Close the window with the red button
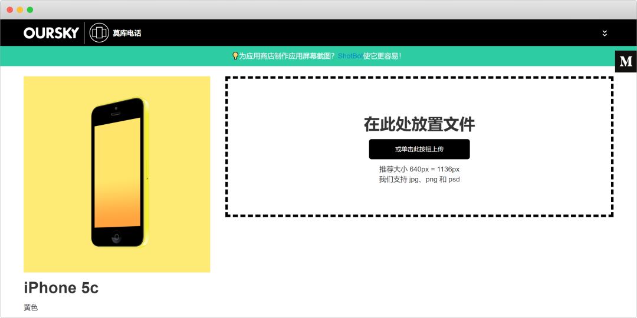This screenshot has height=318, width=637. [x=9, y=9]
